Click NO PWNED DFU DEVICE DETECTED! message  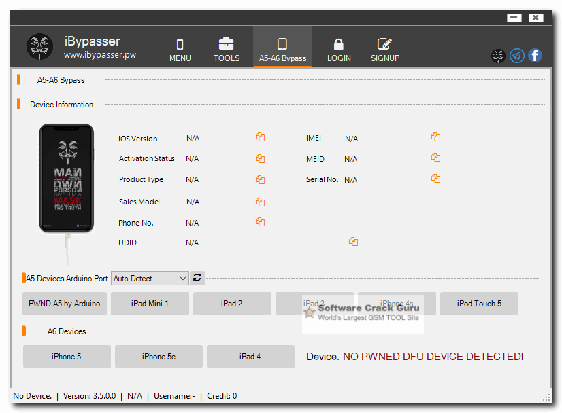pyautogui.click(x=433, y=357)
